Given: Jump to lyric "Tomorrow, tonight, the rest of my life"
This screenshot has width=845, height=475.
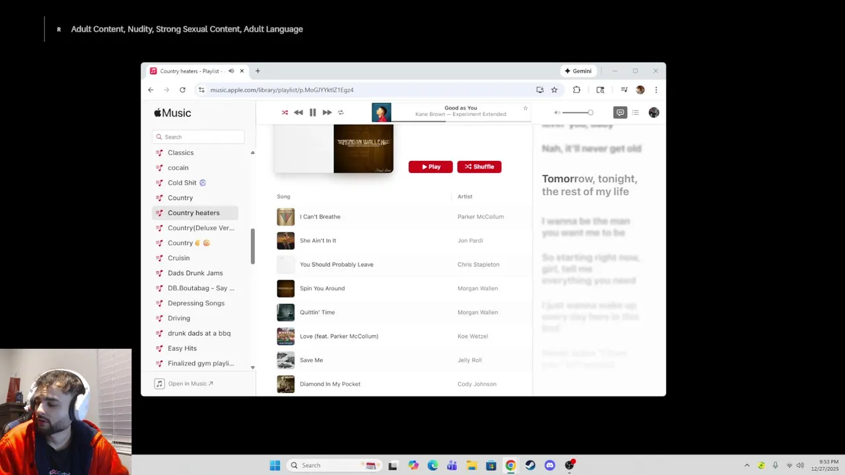Looking at the screenshot, I should pyautogui.click(x=590, y=185).
